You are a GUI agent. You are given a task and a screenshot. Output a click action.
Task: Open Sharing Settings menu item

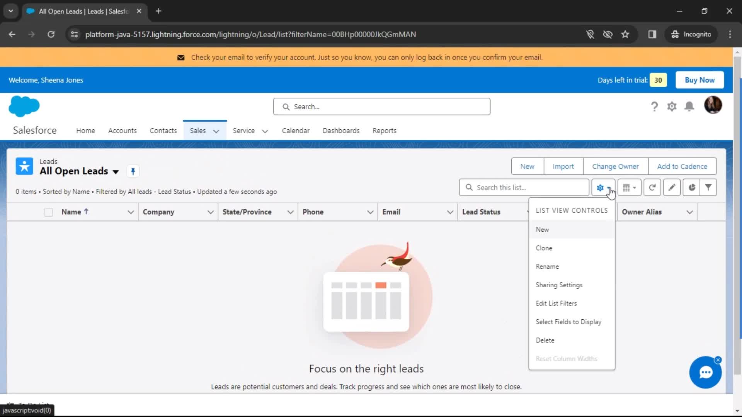[x=572, y=285]
